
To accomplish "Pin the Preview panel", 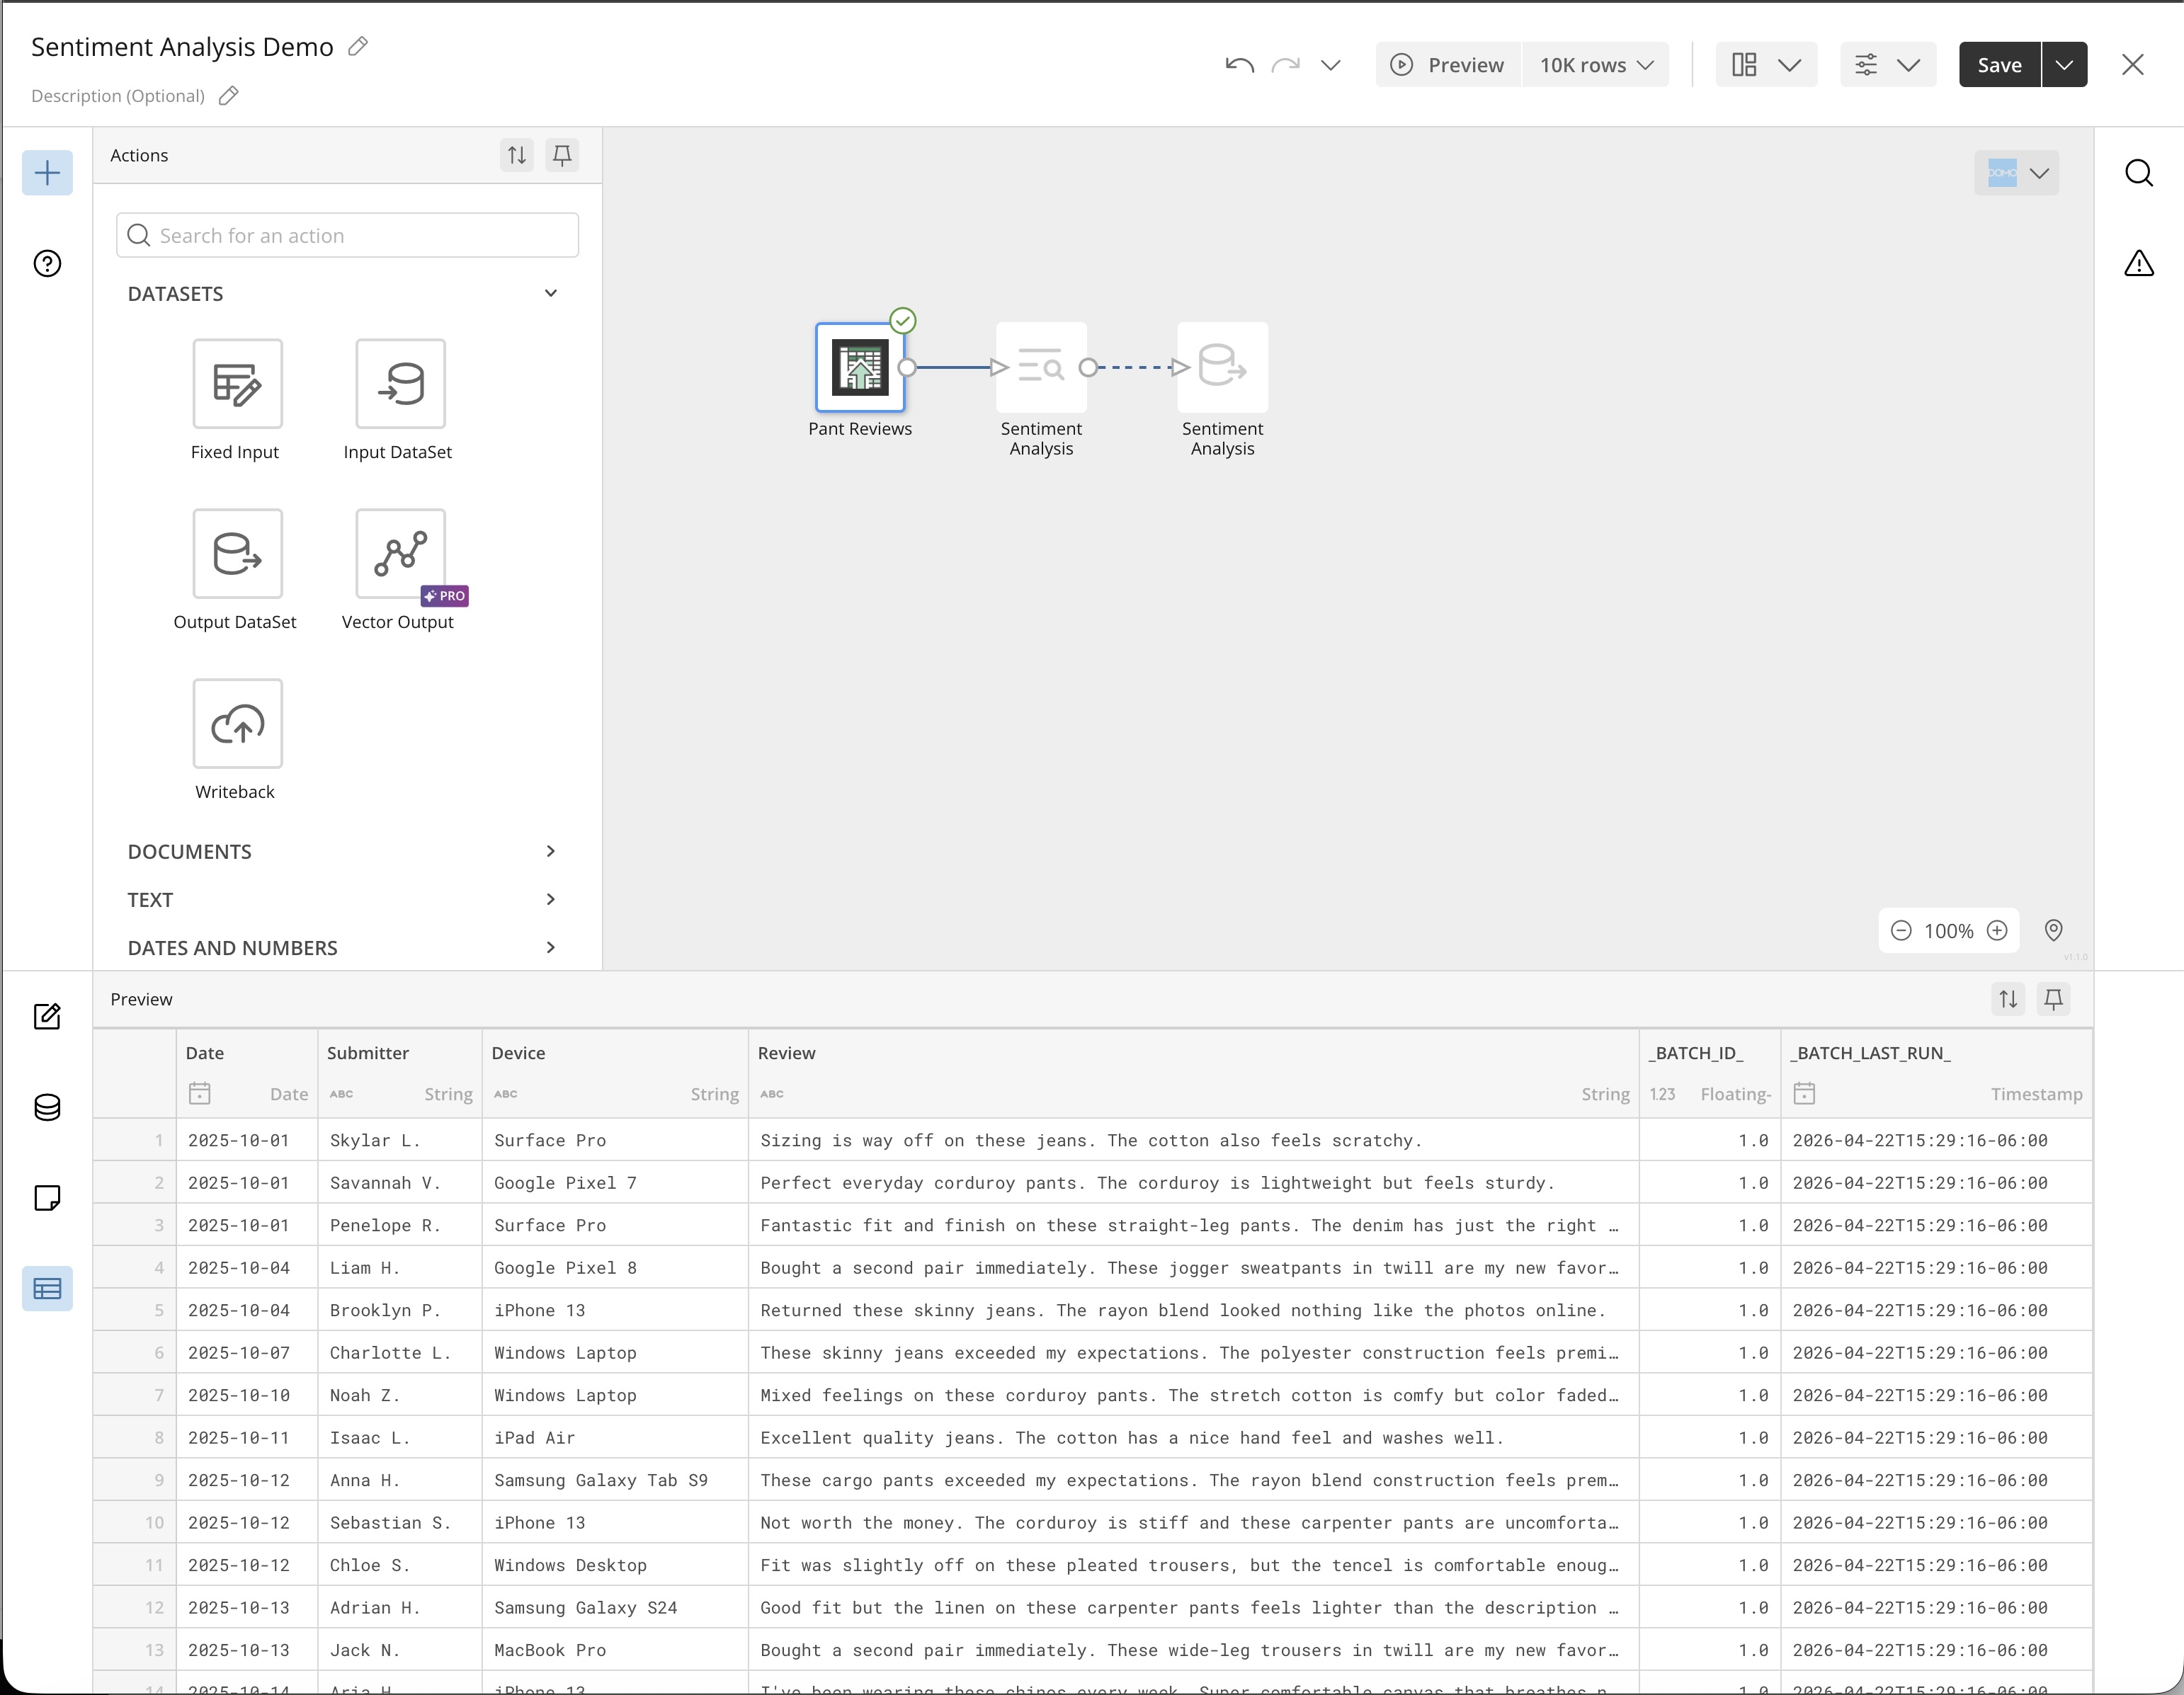I will point(2054,998).
